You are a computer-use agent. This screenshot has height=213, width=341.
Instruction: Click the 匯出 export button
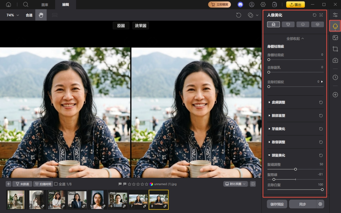(x=295, y=5)
